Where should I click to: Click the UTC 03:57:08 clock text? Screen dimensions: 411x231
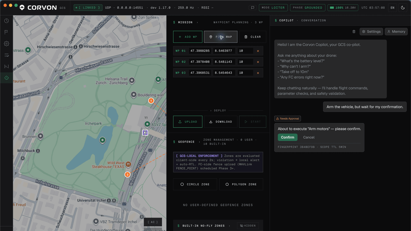point(373,8)
